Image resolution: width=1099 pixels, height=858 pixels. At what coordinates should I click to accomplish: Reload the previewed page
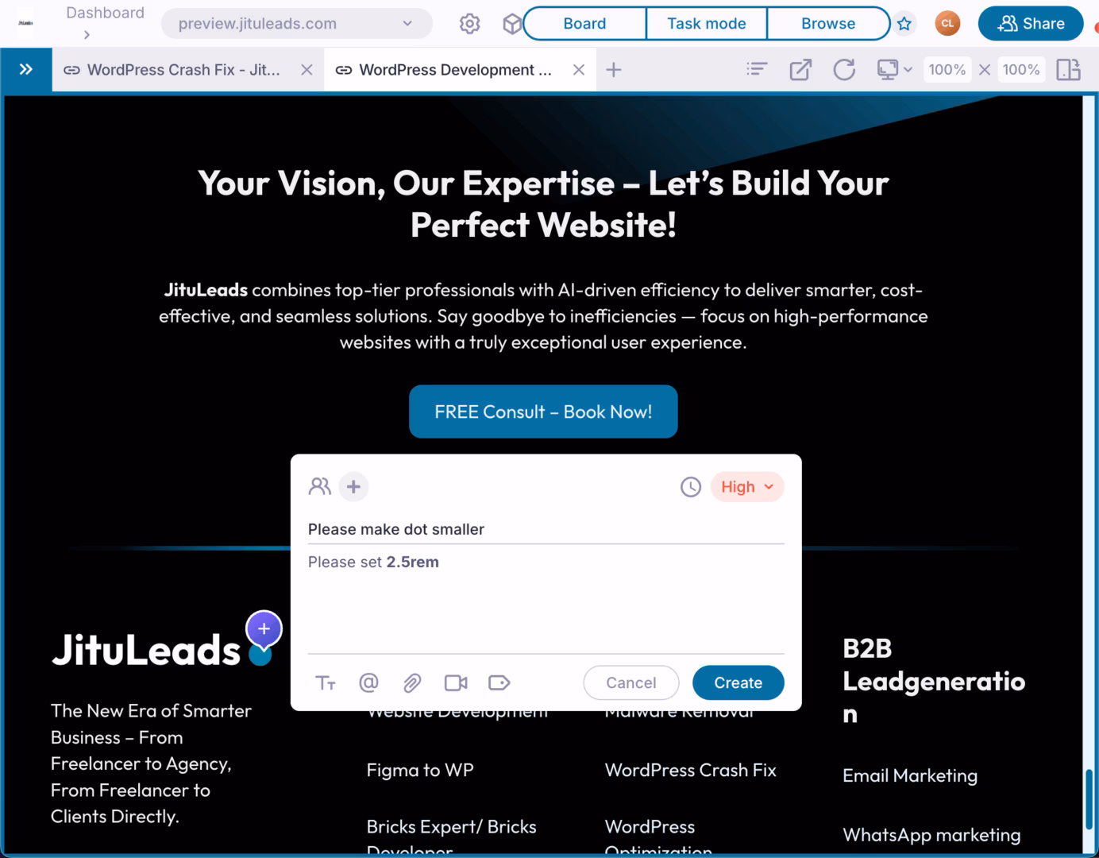tap(844, 70)
